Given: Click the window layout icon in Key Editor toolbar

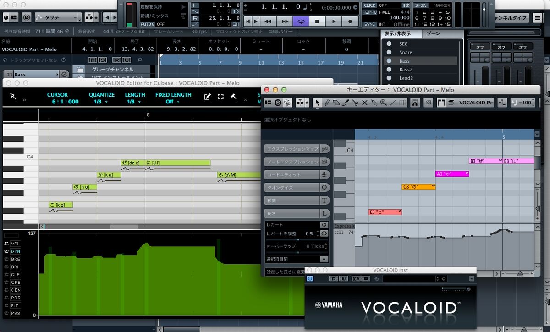Looking at the screenshot, I should point(268,103).
